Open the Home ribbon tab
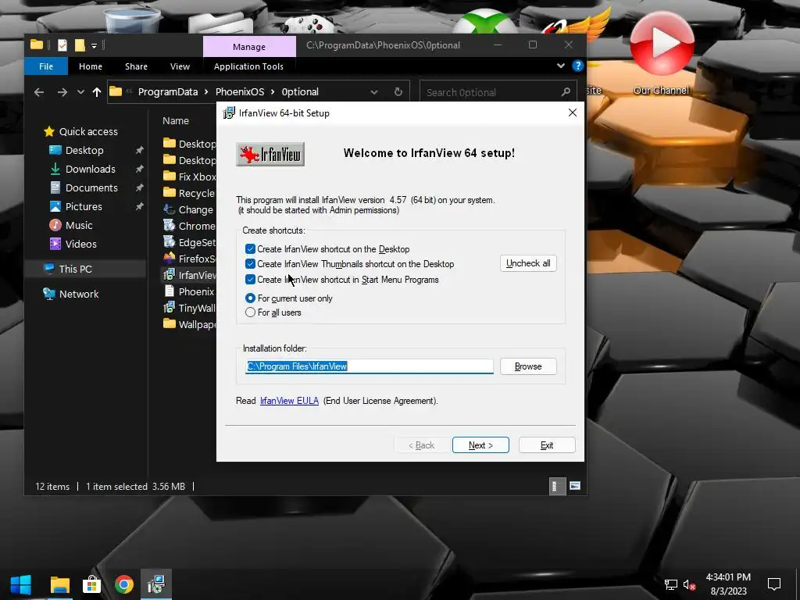 click(x=91, y=66)
